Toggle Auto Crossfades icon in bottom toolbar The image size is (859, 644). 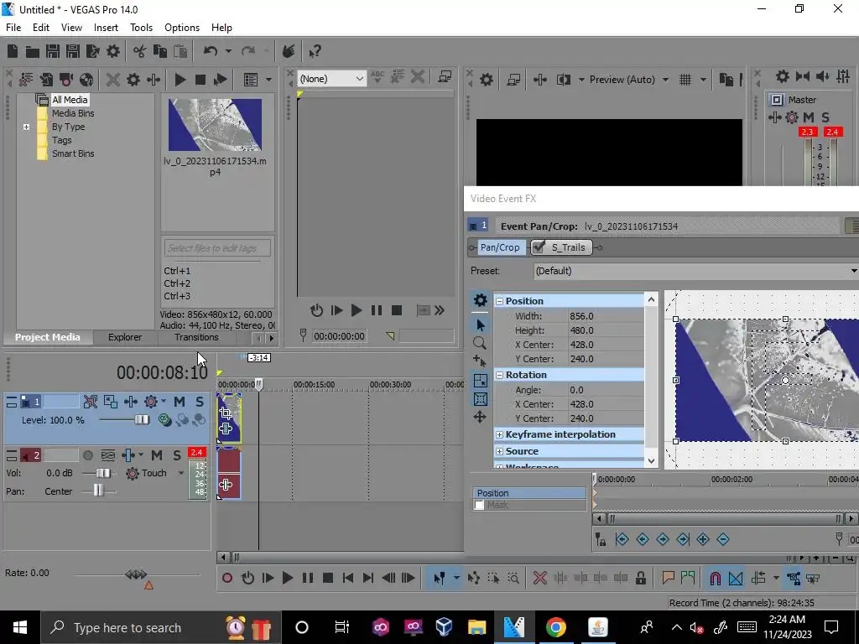736,578
